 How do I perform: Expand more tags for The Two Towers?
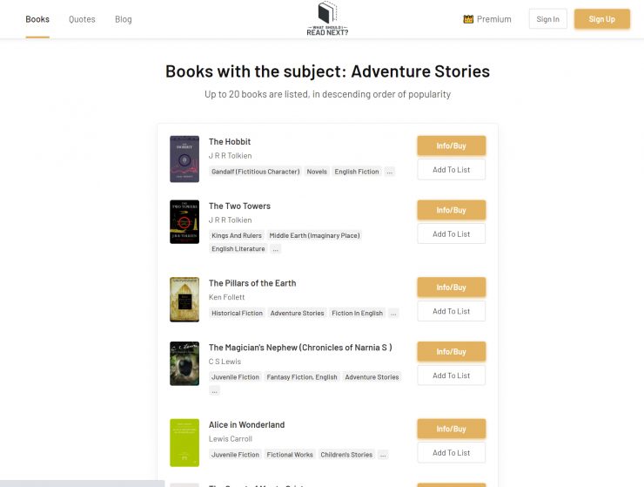(276, 249)
